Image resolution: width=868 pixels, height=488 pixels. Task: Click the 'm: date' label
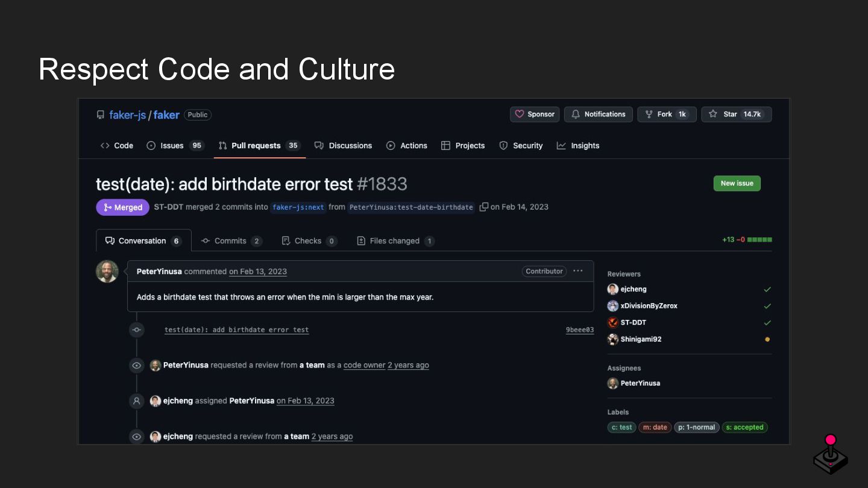click(655, 427)
